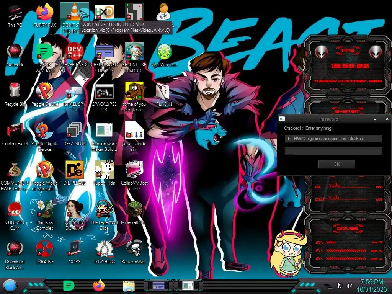Viewport: 392px width, 294px height.
Task: Open volume control in system tray
Action: coord(350,286)
